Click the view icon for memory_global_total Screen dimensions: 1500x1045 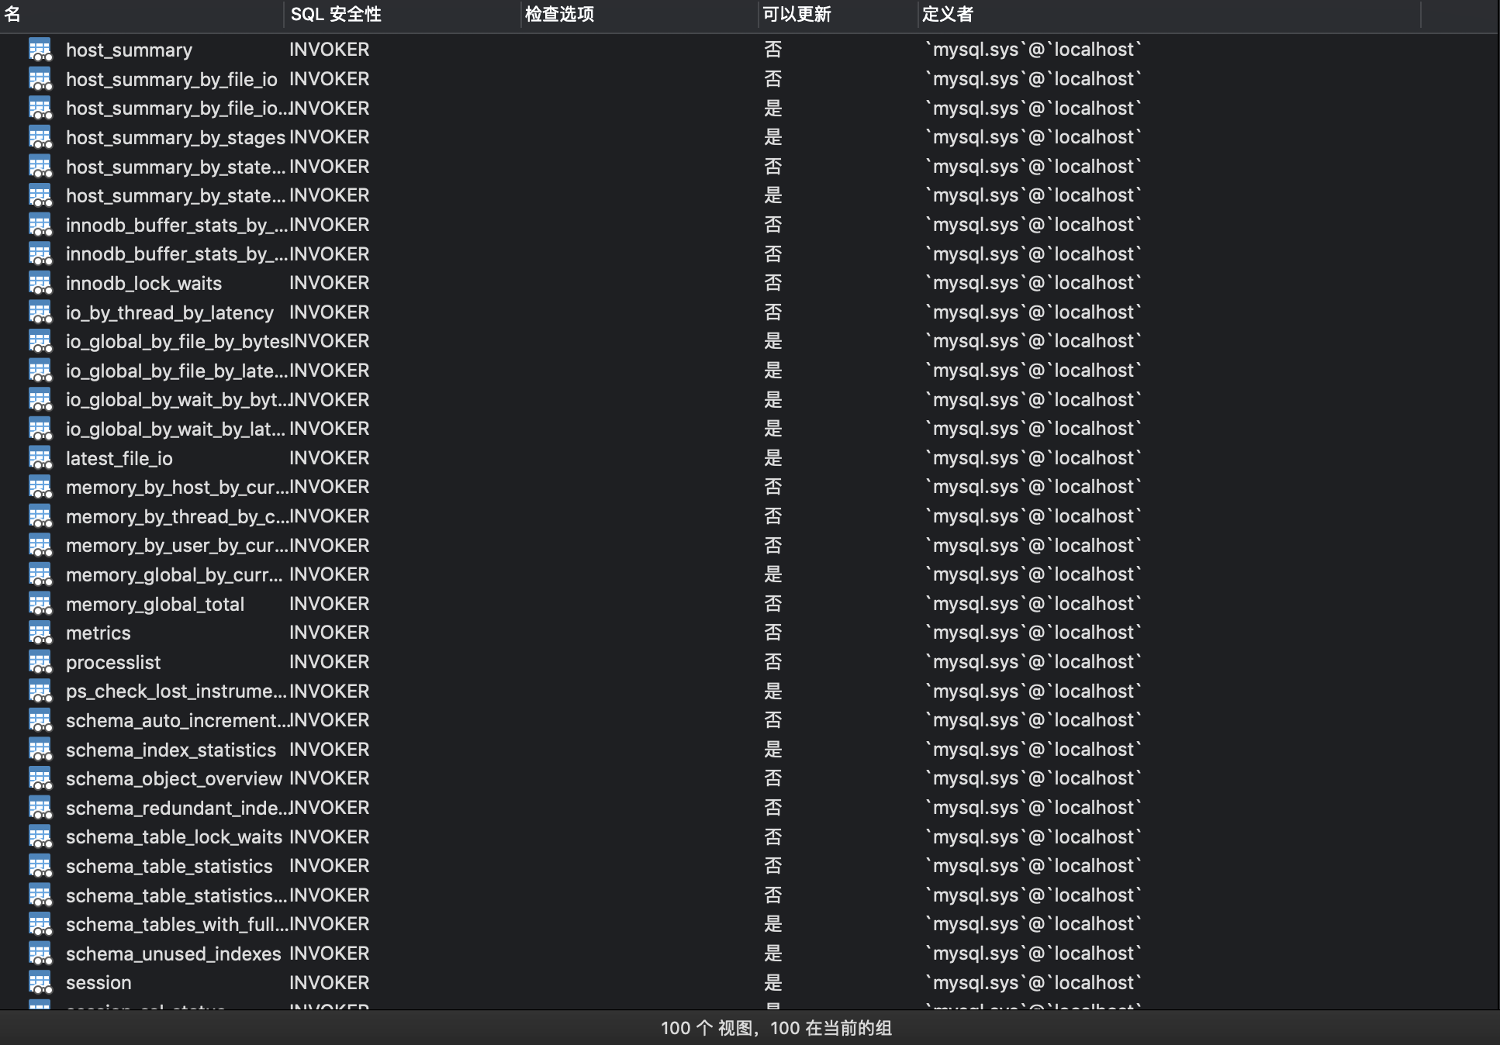[x=40, y=604]
